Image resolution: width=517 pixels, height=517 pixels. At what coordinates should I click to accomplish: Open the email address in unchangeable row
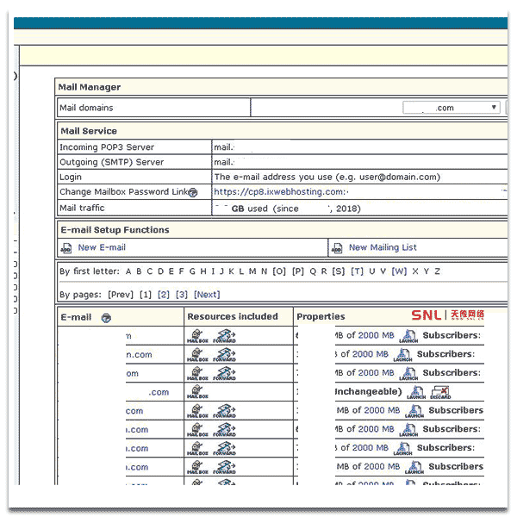coord(159,392)
